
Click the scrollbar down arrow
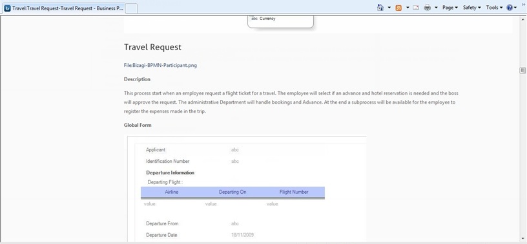click(x=522, y=238)
